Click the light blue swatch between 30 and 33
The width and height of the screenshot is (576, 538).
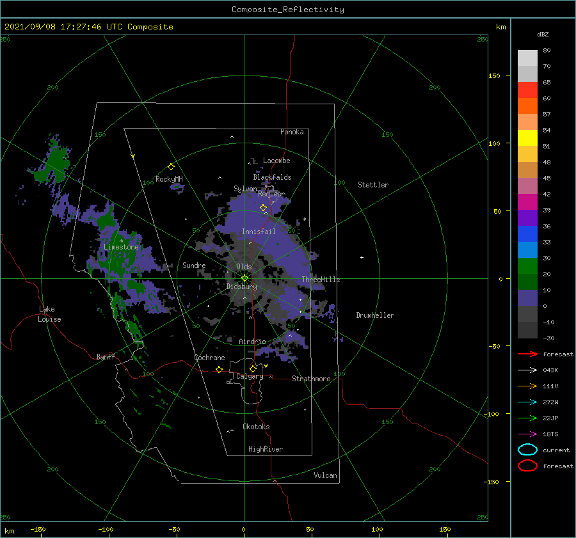click(x=527, y=250)
